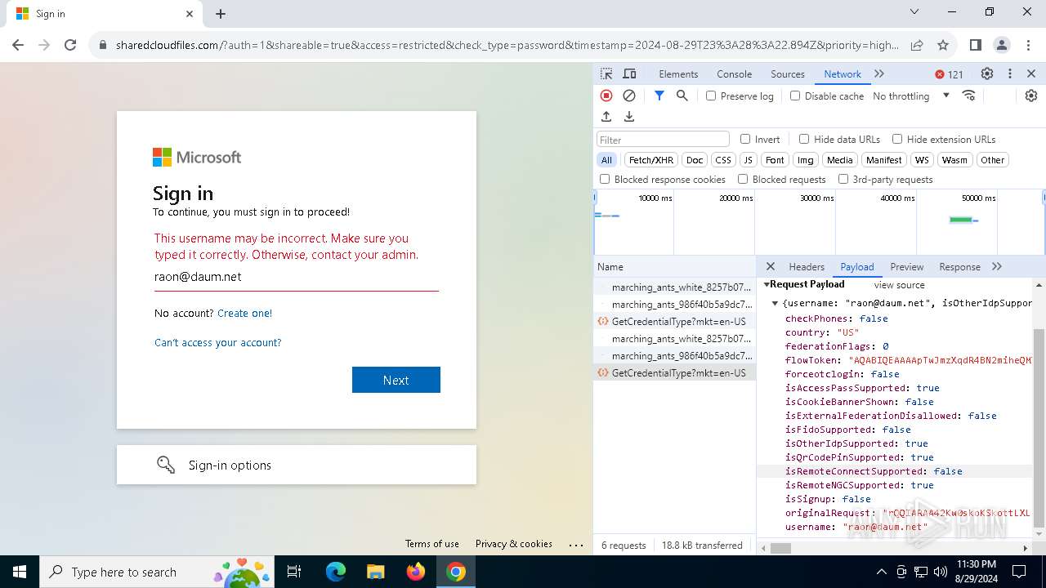Image resolution: width=1046 pixels, height=588 pixels.
Task: Check Hide data URLs
Action: tap(804, 139)
